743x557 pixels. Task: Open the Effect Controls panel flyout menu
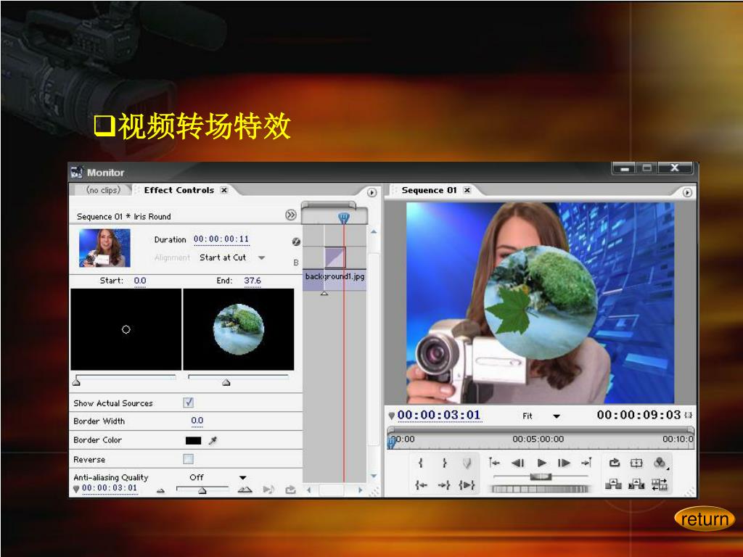pos(372,192)
